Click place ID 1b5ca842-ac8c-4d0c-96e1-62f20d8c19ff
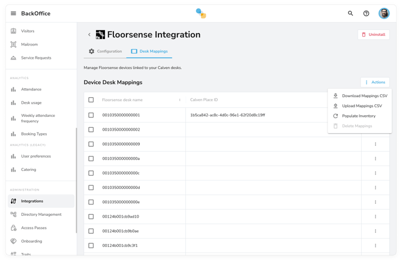 227,115
